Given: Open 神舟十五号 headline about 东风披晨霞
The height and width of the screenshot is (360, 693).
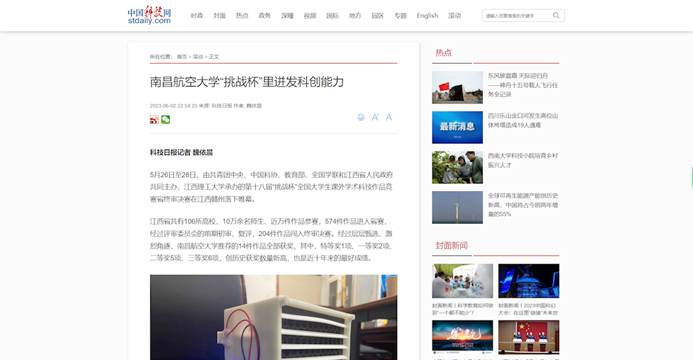Looking at the screenshot, I should click(522, 84).
